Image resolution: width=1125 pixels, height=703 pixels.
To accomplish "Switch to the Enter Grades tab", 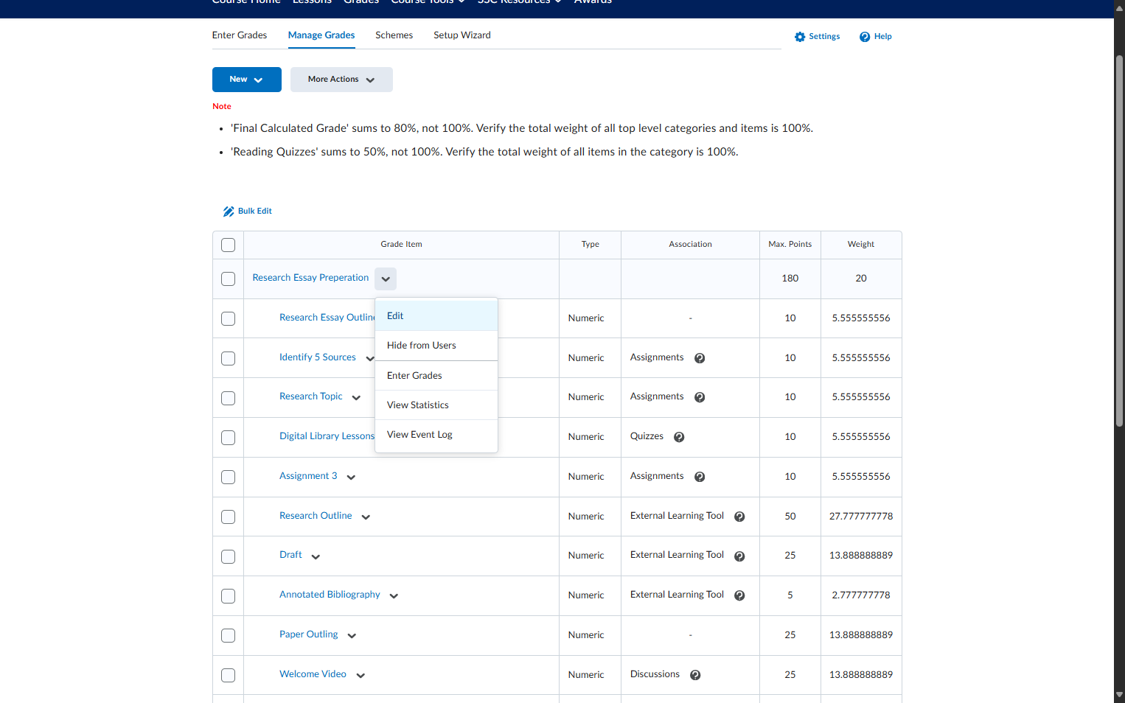I will [240, 35].
